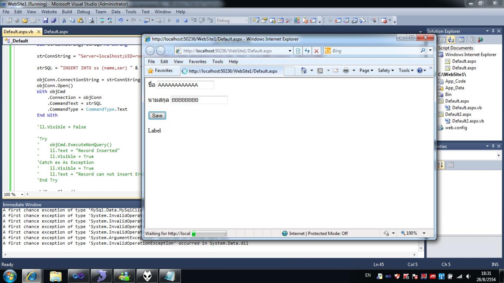The width and height of the screenshot is (504, 283).
Task: Click the Refresh icon beside the address bar
Action: click(307, 51)
